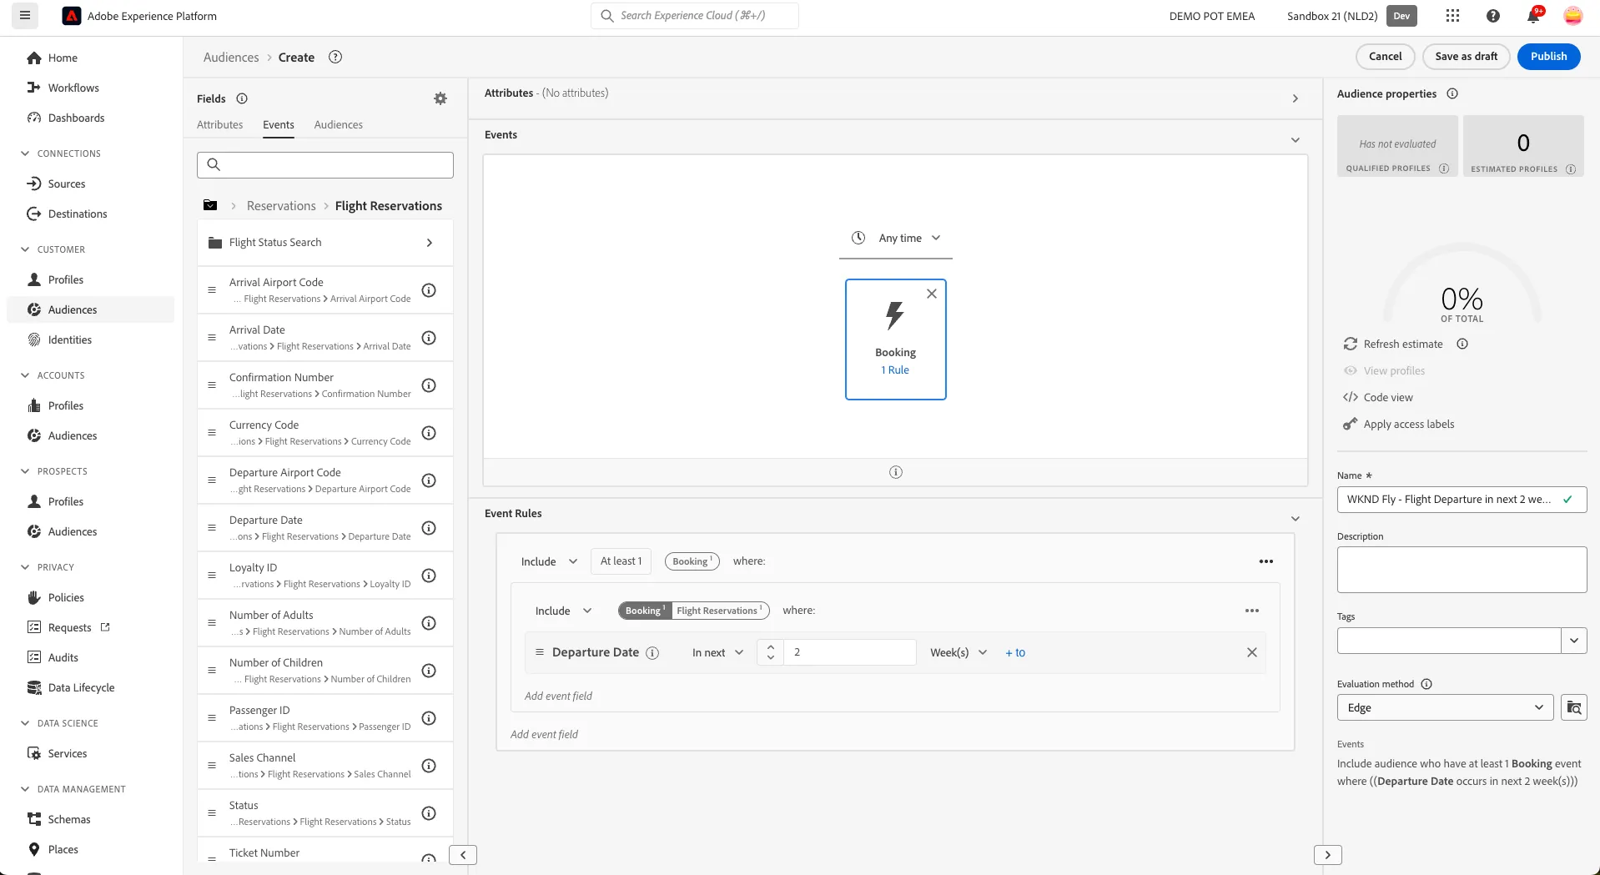This screenshot has height=875, width=1600.
Task: Open inner Flight Reservations rule ellipsis menu
Action: [1251, 611]
